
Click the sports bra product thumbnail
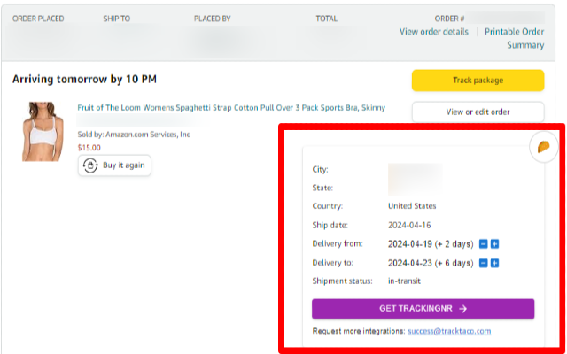click(x=43, y=132)
